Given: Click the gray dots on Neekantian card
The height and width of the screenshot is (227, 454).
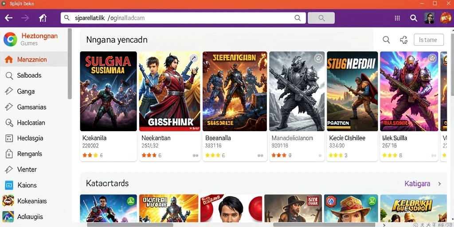Looking at the screenshot, I should [196, 156].
